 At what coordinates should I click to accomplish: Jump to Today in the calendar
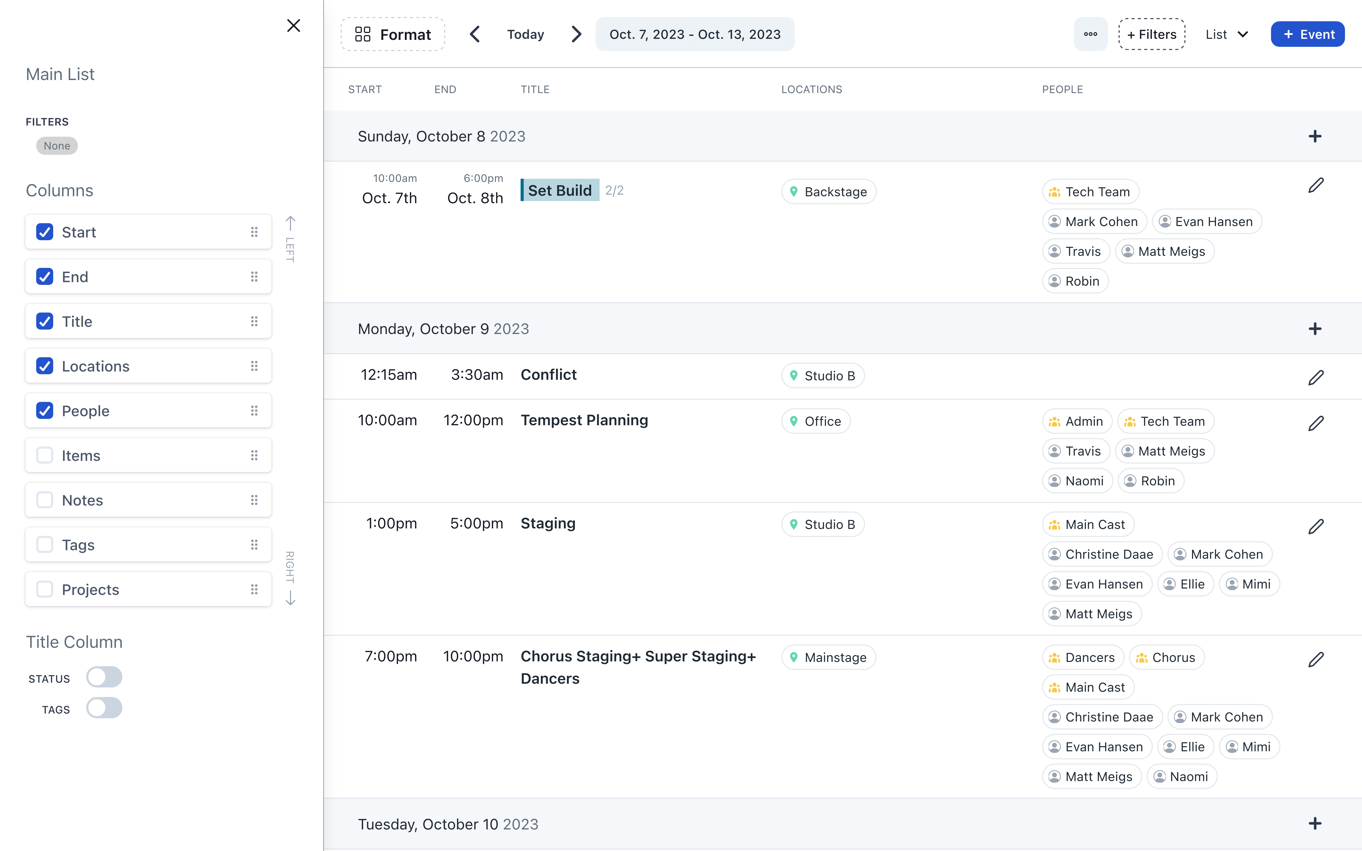[525, 34]
